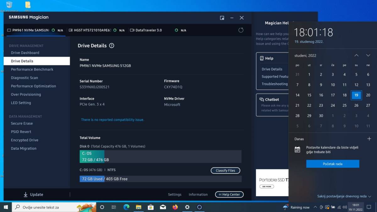Select the Recycle Bin desktop icon
377x212 pixels.
[9, 6]
